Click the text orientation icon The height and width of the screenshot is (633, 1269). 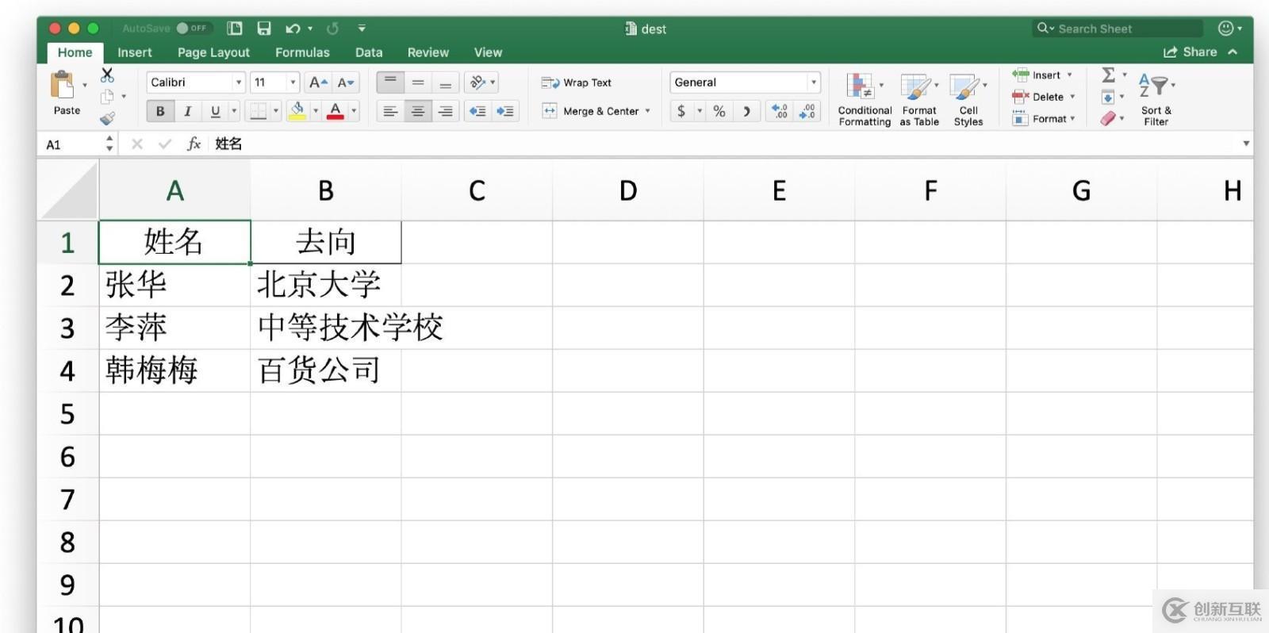point(477,82)
